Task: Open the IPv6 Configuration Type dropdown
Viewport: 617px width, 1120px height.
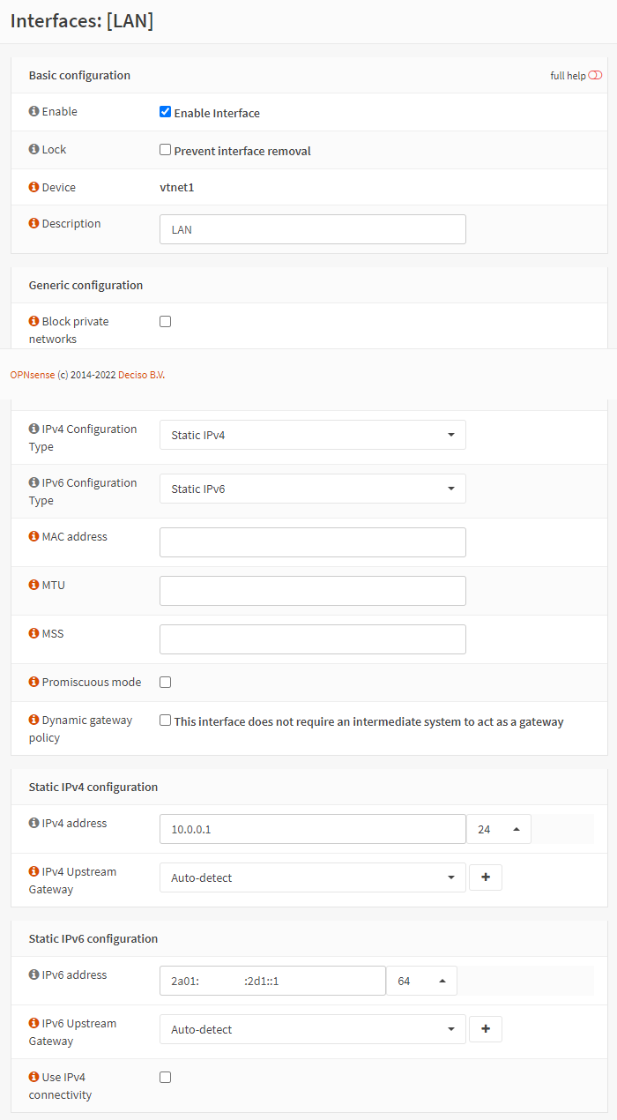Action: click(x=312, y=489)
